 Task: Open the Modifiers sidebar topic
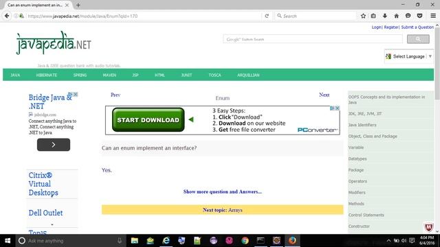[357, 192]
